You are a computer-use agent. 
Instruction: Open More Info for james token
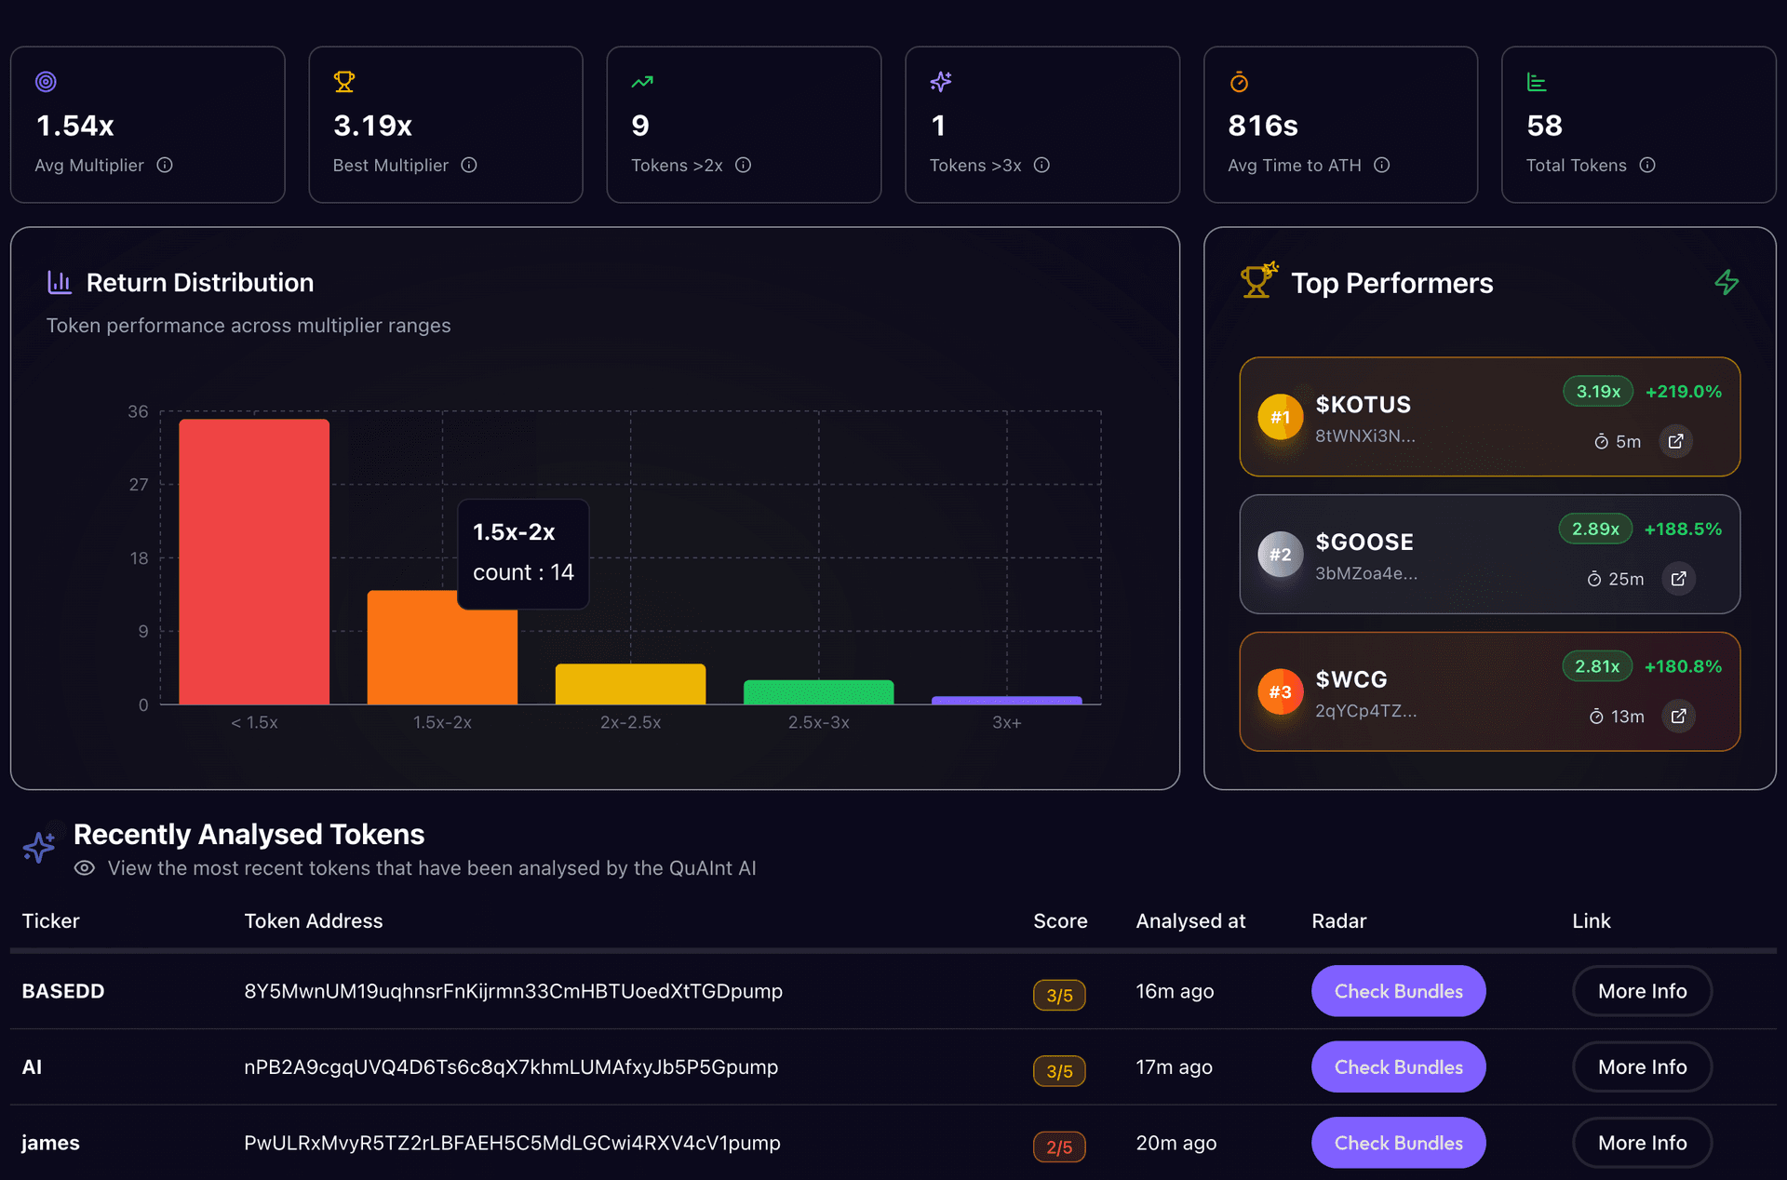[x=1642, y=1143]
